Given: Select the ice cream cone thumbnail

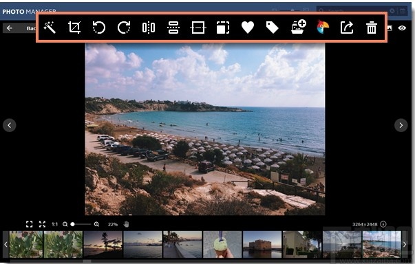Looking at the screenshot, I should pyautogui.click(x=222, y=245).
